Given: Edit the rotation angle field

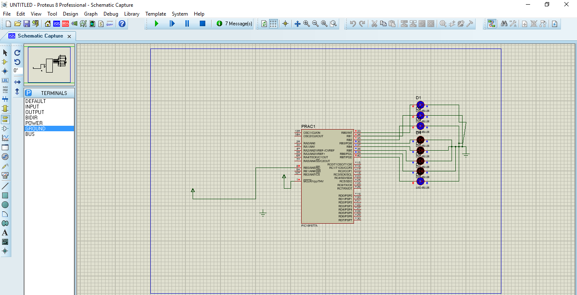Looking at the screenshot, I should pos(18,70).
